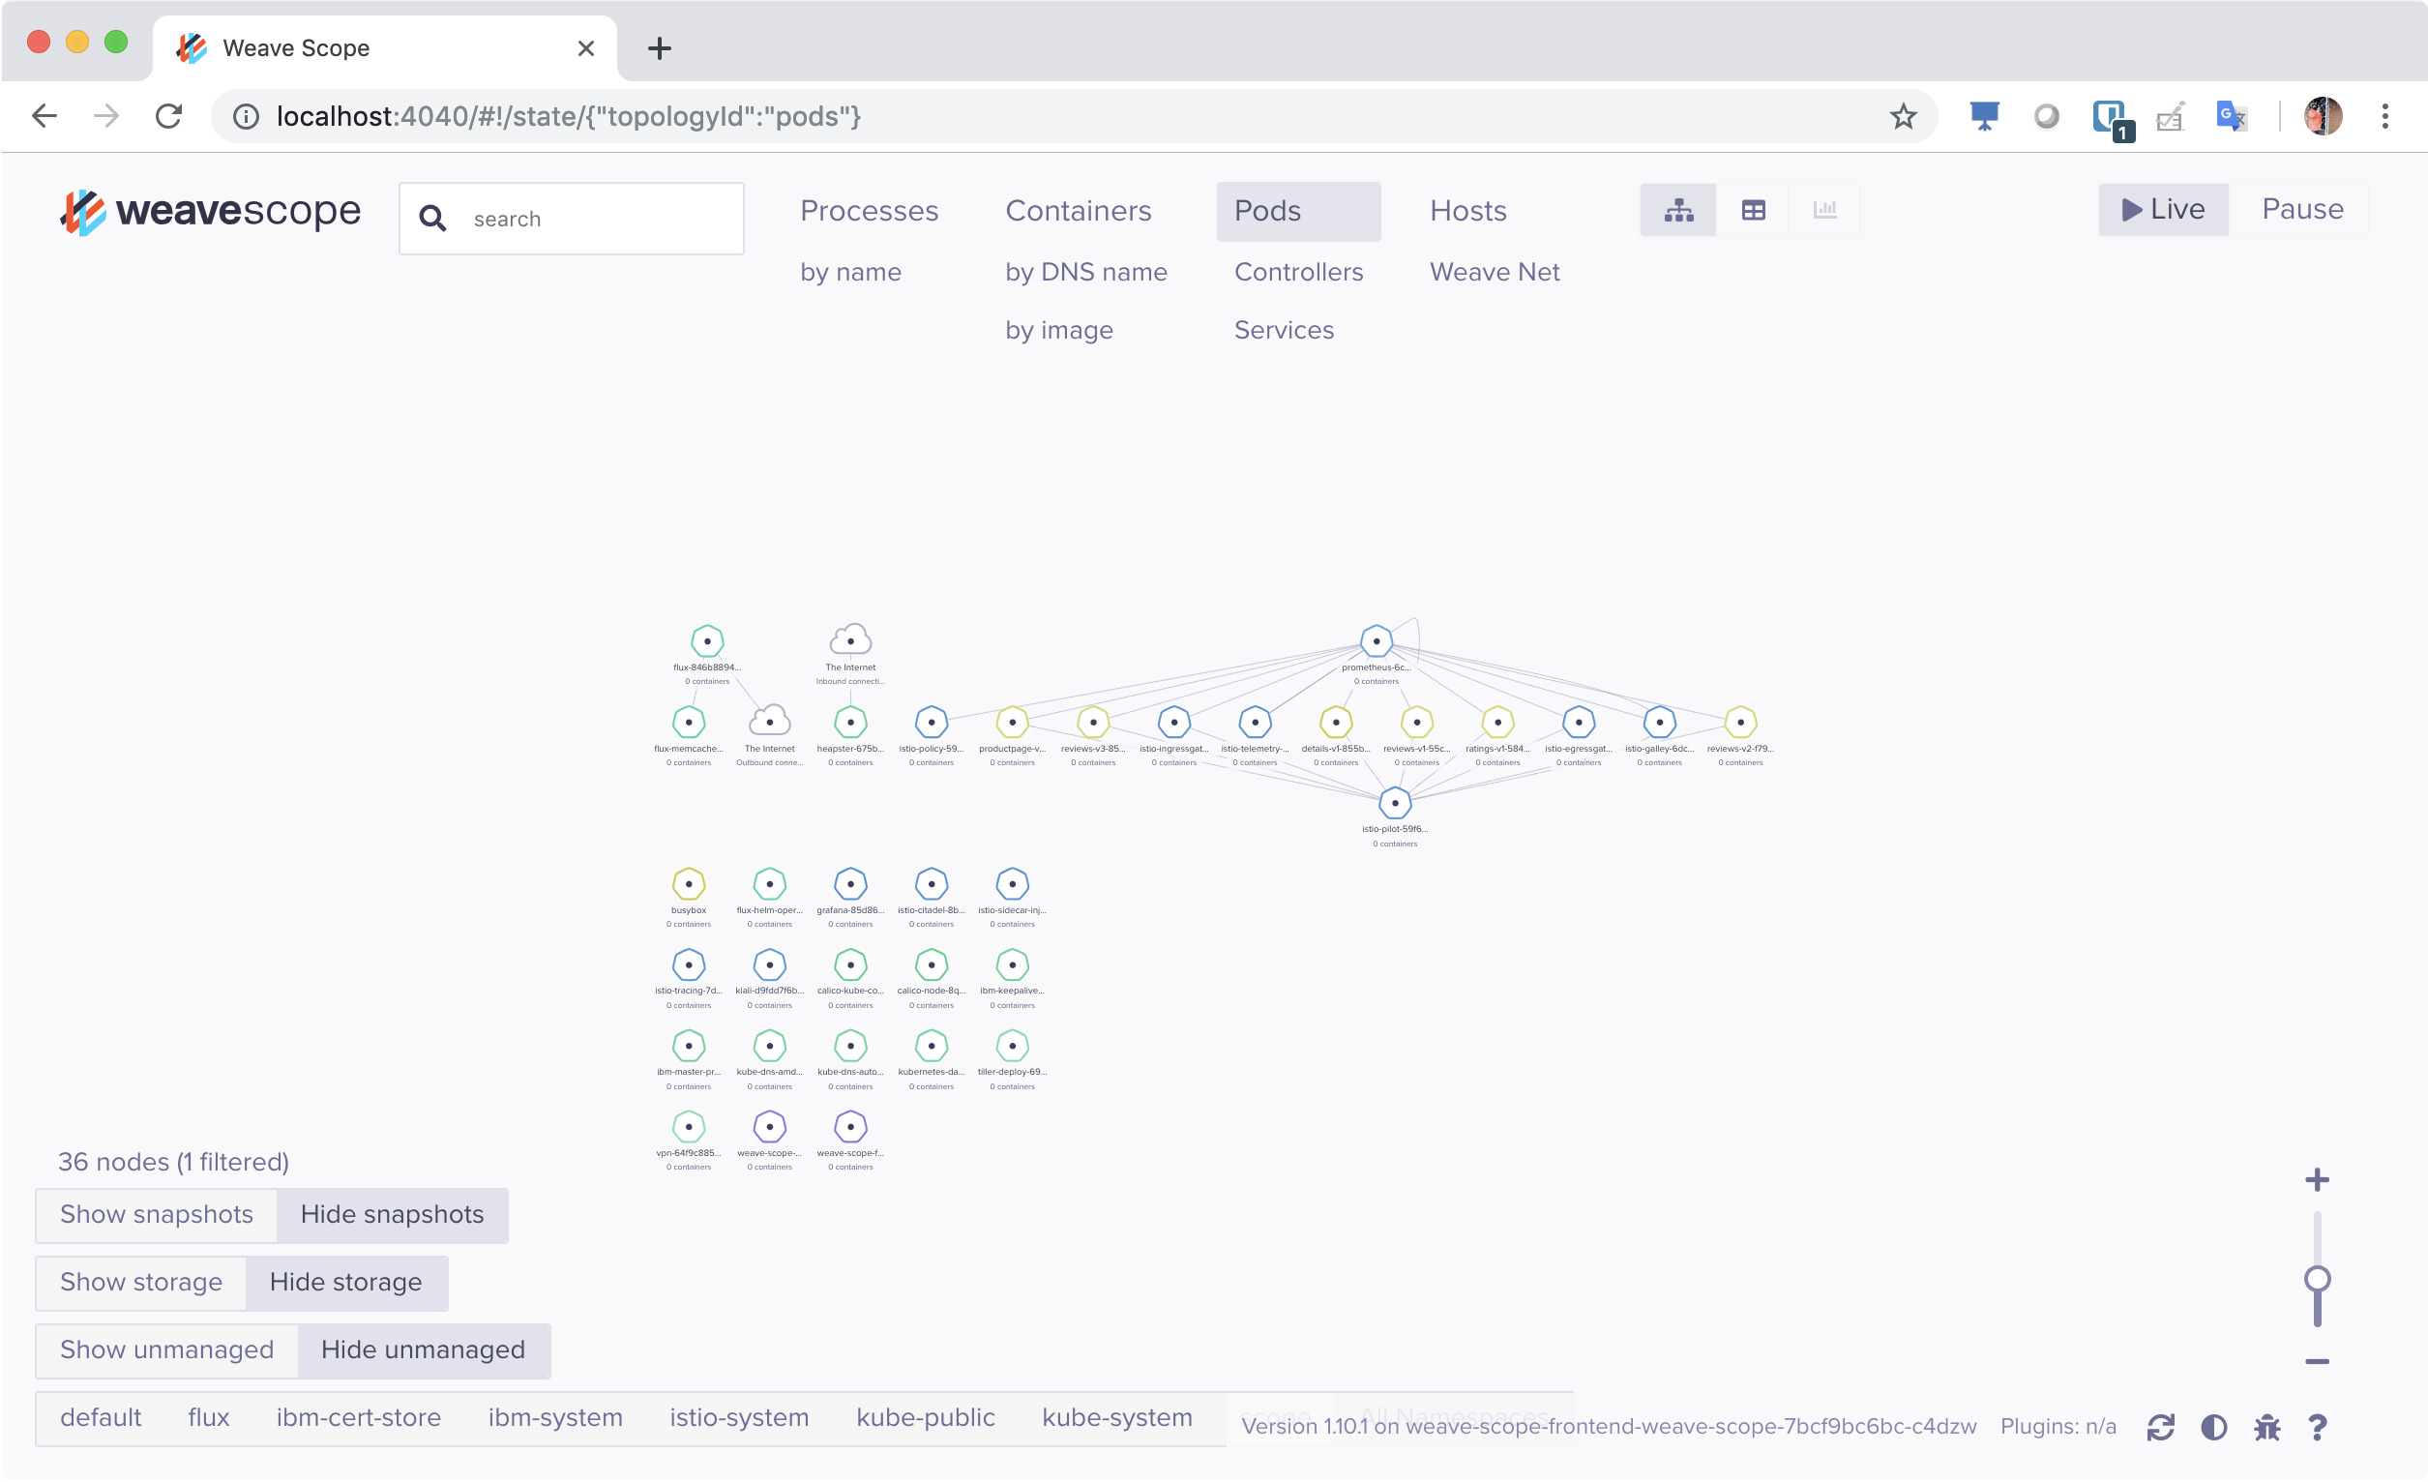Focus the search input field
Viewport: 2428px width, 1482px height.
click(572, 219)
